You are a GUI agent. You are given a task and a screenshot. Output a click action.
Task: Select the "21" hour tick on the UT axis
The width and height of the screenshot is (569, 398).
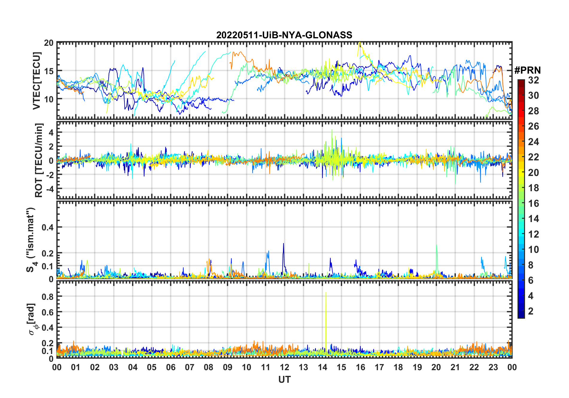455,367
